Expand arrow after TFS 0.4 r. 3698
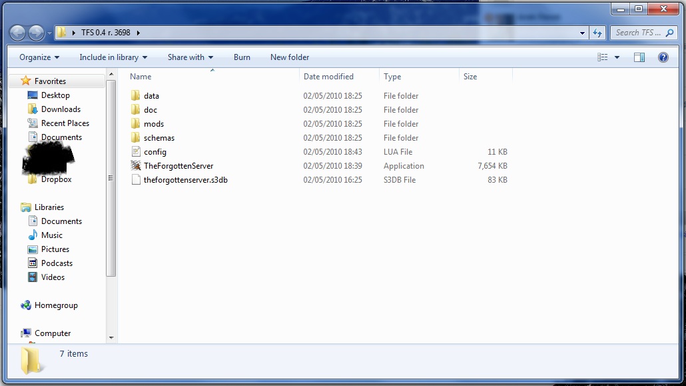This screenshot has height=386, width=686. click(139, 33)
